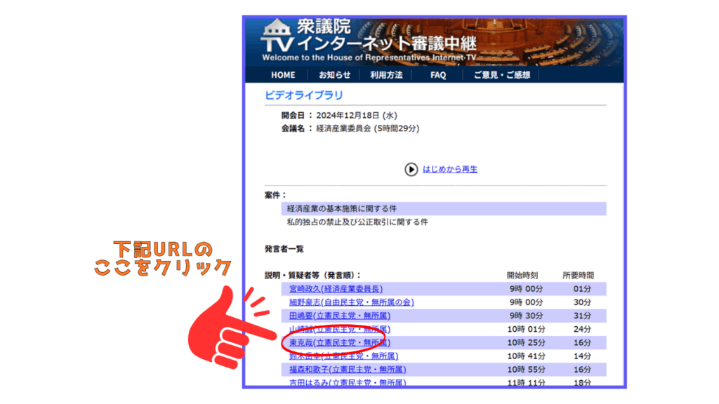Screen dimensions: 719x404
Task: Click duration 31分 in 田嶋要 row
Action: pos(582,316)
